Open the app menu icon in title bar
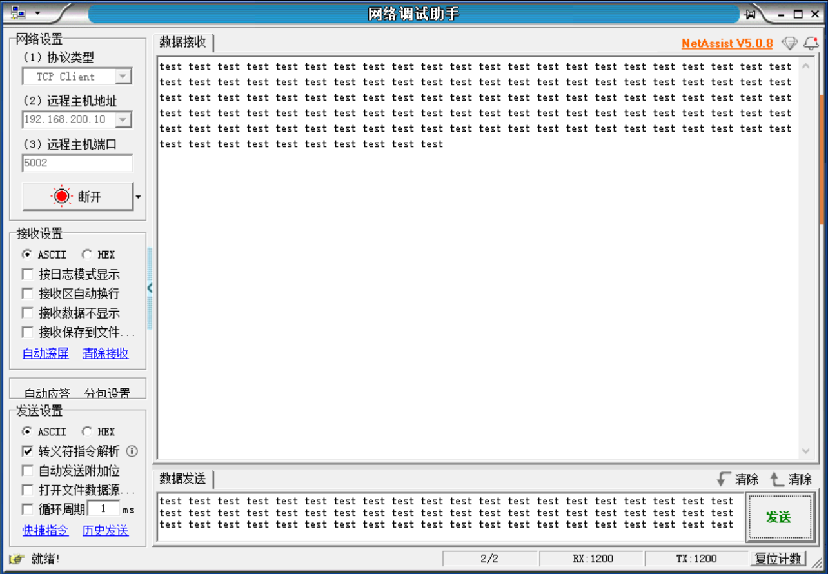The height and width of the screenshot is (574, 828). click(x=18, y=13)
